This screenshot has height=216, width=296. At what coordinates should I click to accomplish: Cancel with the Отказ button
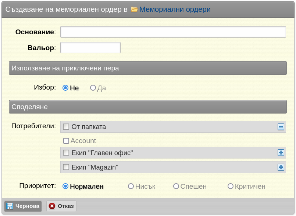point(61,206)
